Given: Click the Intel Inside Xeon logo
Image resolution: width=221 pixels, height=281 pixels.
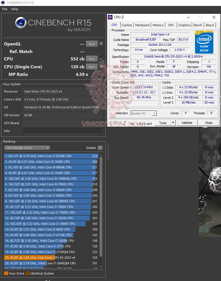Looking at the screenshot, I should click(x=204, y=42).
